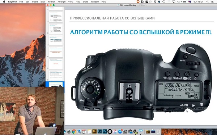Open the Window menu
Screen dimensions: 217x135
[95, 2]
